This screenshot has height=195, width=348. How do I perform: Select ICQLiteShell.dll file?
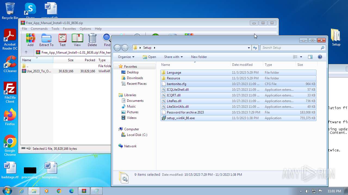pyautogui.click(x=238, y=90)
